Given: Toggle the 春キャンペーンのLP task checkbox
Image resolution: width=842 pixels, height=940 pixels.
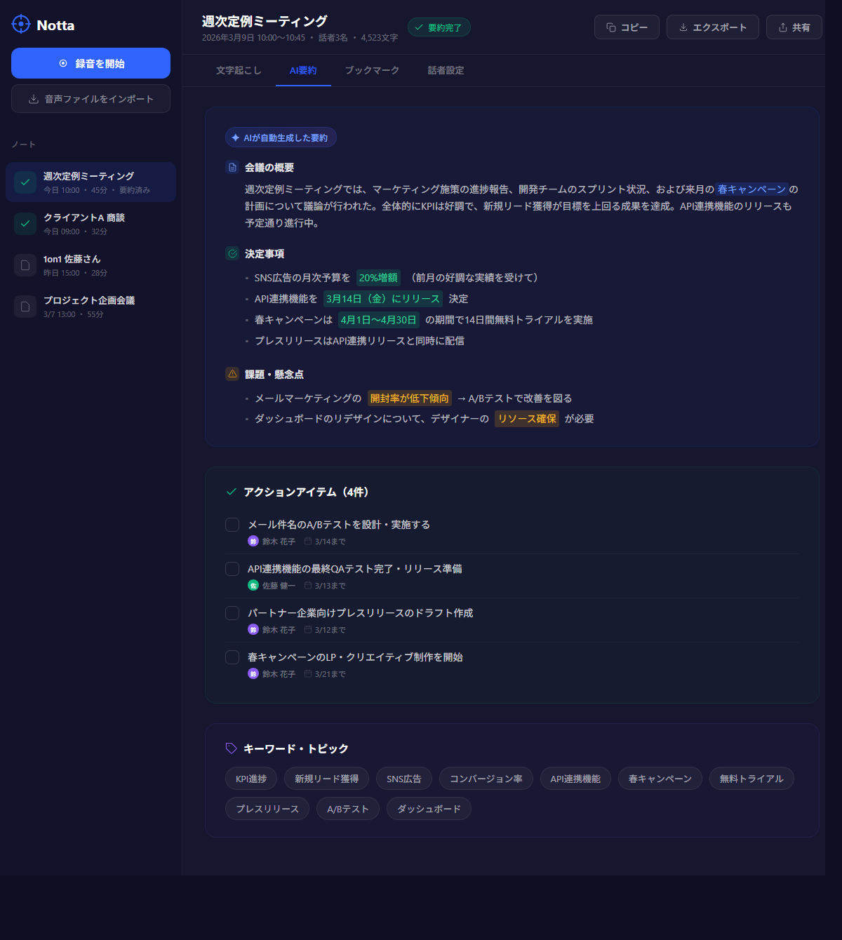Looking at the screenshot, I should [232, 657].
